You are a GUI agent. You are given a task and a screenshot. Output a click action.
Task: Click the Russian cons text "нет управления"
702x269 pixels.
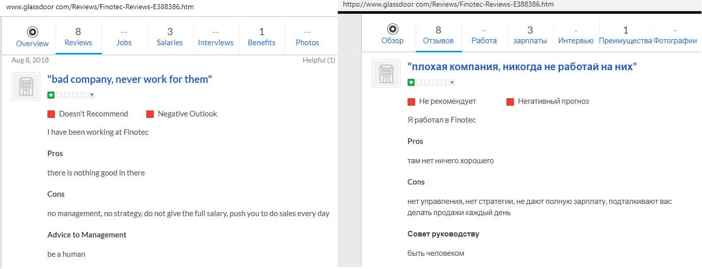[539, 207]
